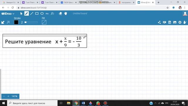Click the equation image on the board
The image size is (188, 106).
pos(45,41)
